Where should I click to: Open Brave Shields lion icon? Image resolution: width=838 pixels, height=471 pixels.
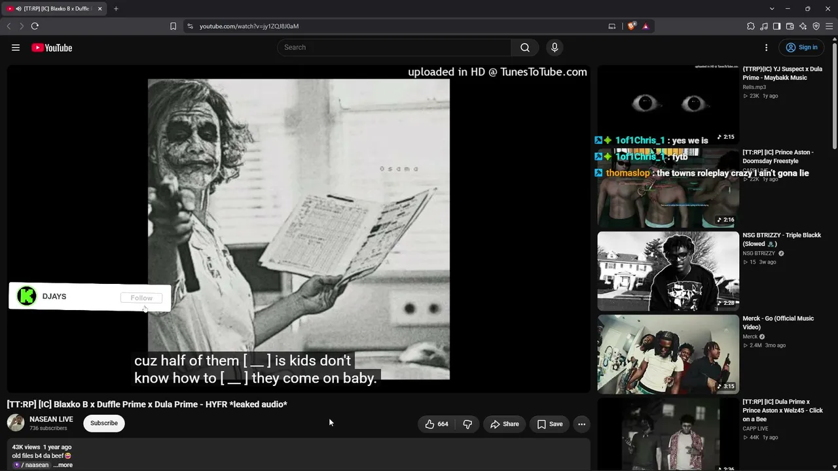tap(631, 26)
